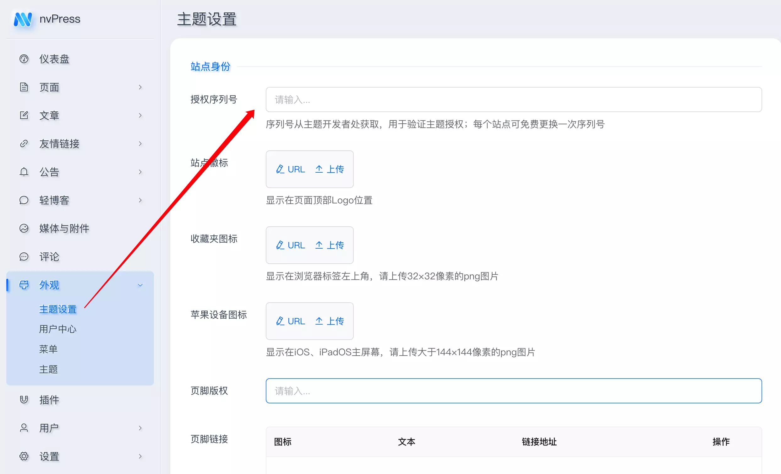This screenshot has height=474, width=781.
Task: Click the 评论 comments bubble icon
Action: [x=24, y=256]
